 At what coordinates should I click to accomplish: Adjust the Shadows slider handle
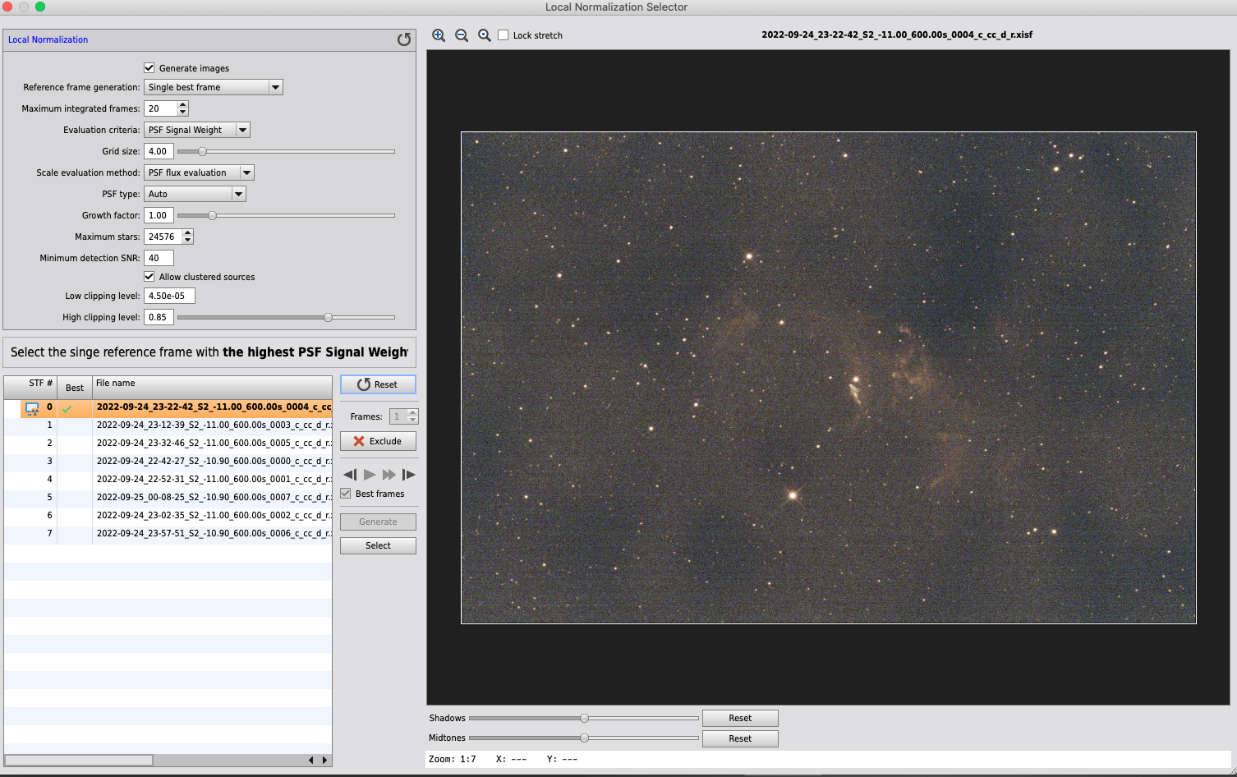click(584, 719)
